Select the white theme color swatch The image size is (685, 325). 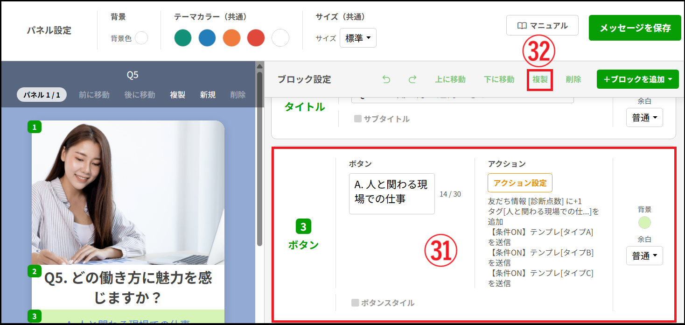280,38
